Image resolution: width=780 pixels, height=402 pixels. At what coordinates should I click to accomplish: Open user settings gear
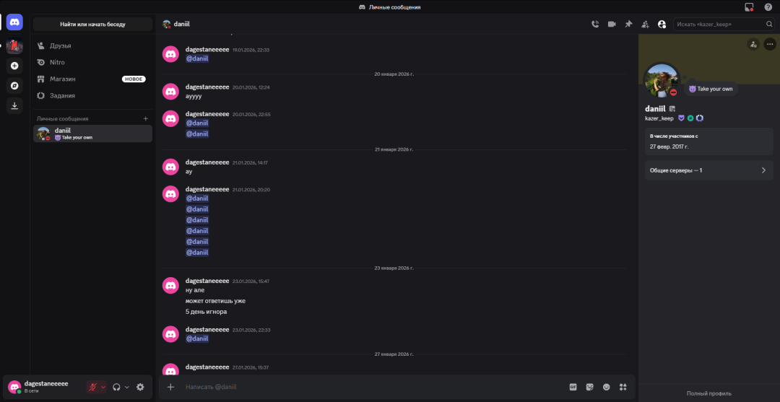pyautogui.click(x=140, y=387)
